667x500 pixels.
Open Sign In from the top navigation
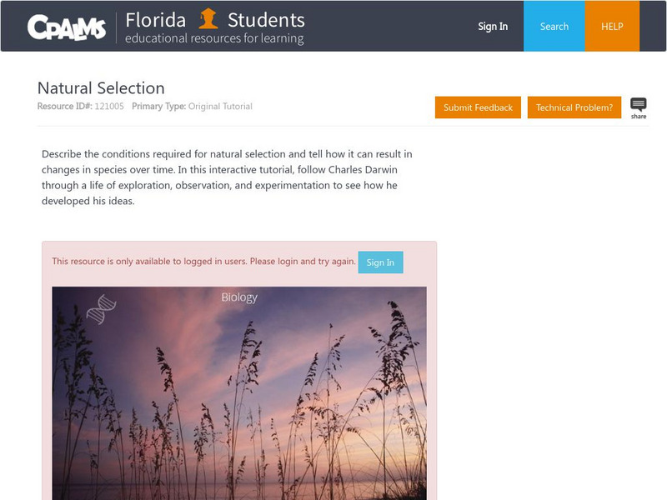click(x=493, y=27)
